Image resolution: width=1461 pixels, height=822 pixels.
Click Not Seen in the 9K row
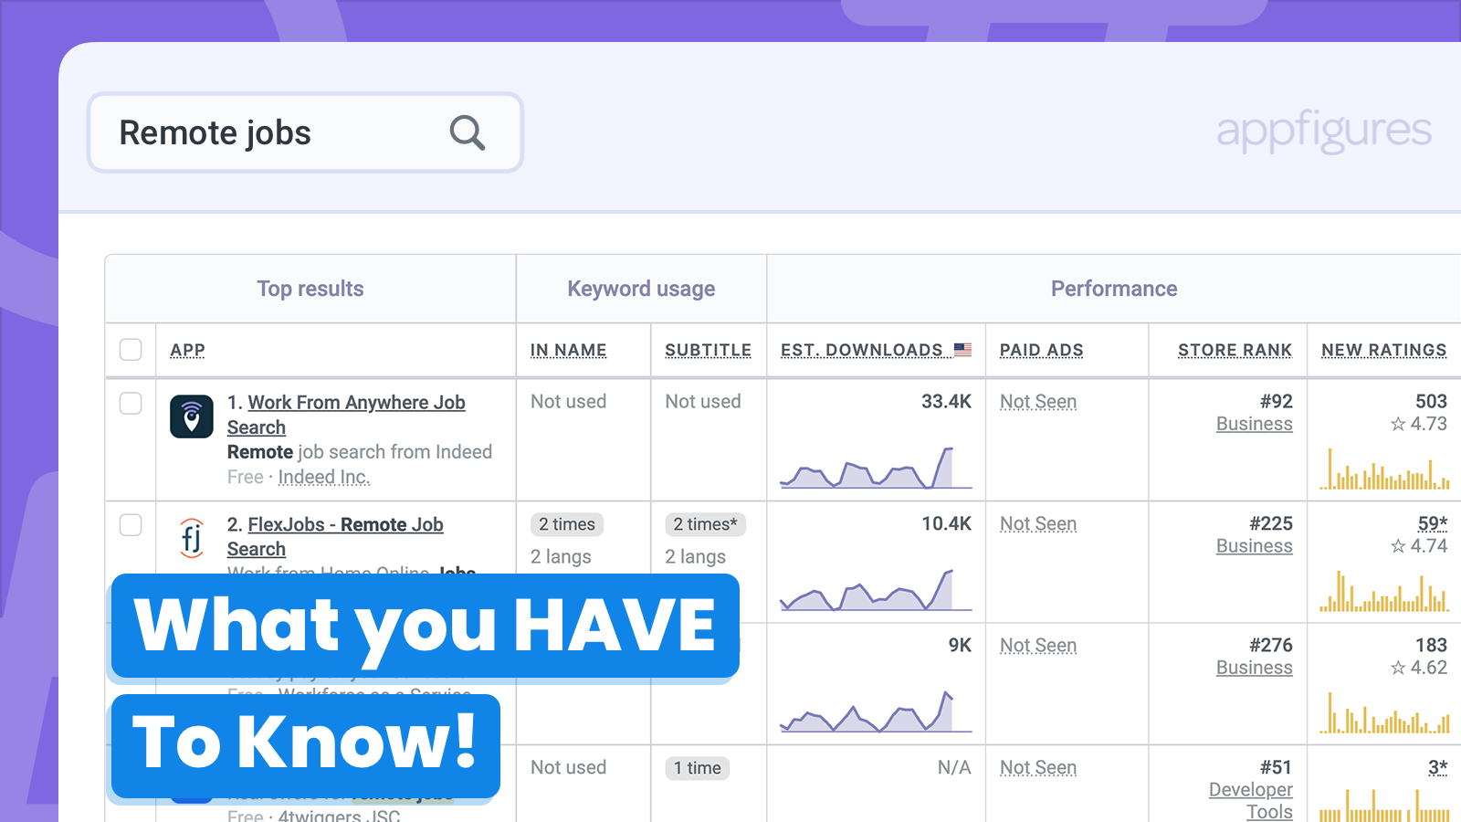pyautogui.click(x=1038, y=646)
